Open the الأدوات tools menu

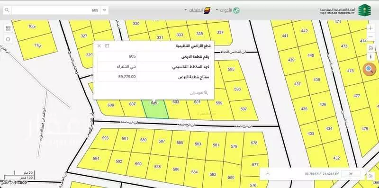tap(228, 10)
